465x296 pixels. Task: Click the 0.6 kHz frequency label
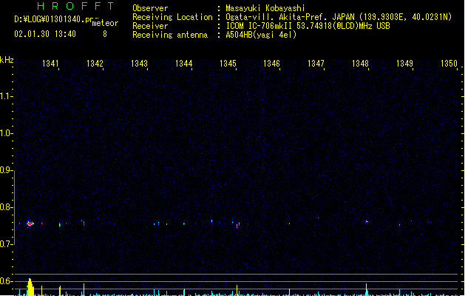point(6,281)
